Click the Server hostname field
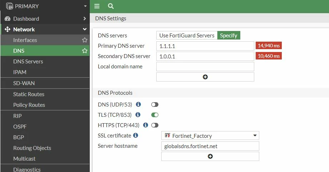The width and height of the screenshot is (329, 172). pyautogui.click(x=210, y=146)
